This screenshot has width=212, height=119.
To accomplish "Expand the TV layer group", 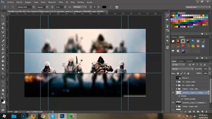I will tap(177, 82).
